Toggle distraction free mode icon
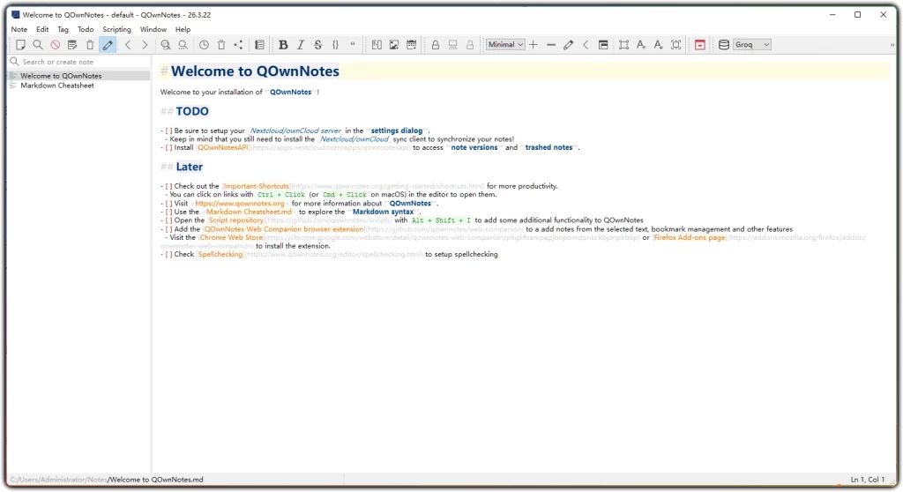 (x=623, y=45)
